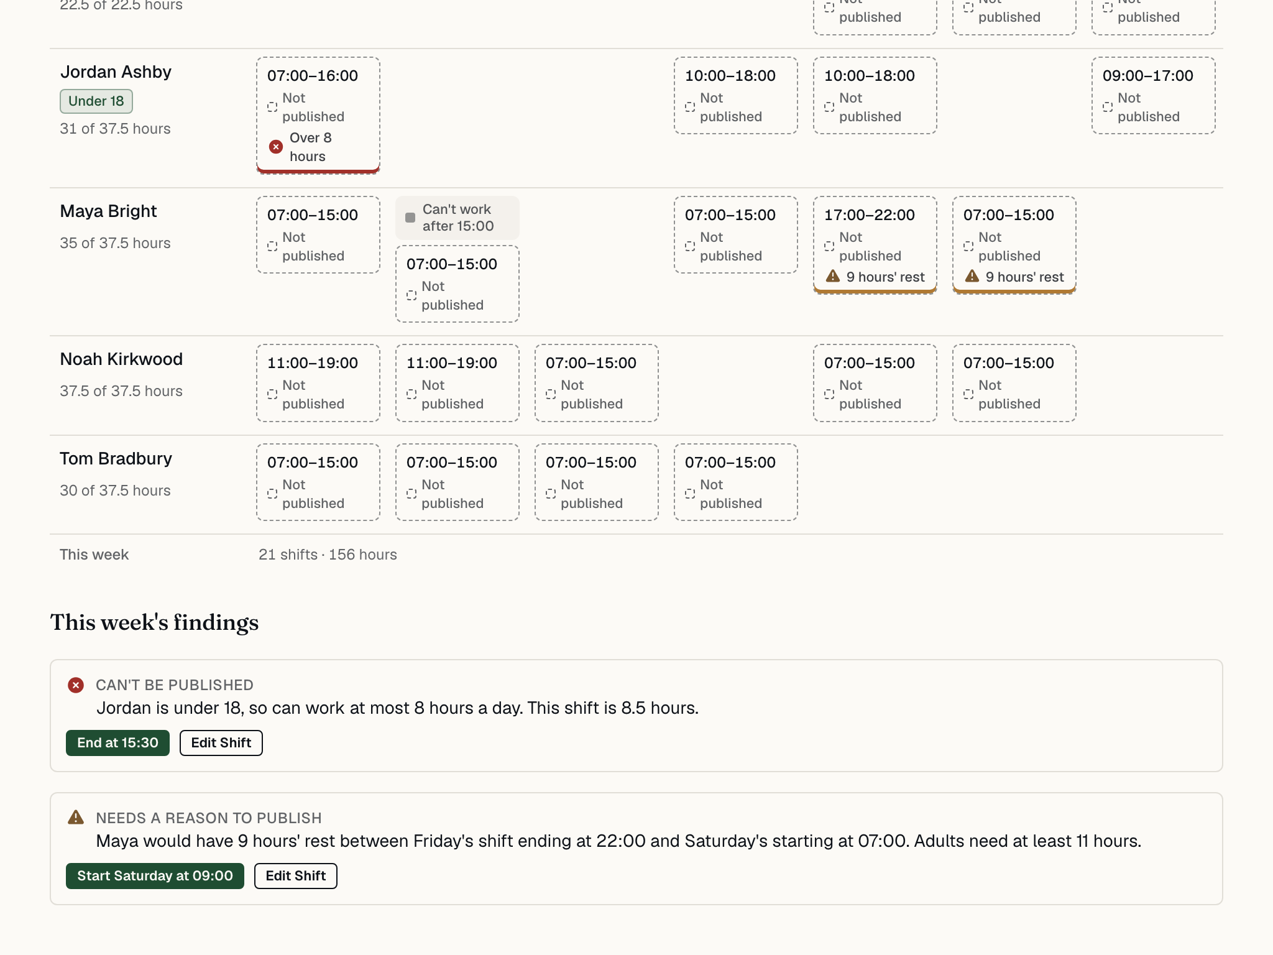This screenshot has height=955, width=1273.
Task: Click the red error icon on Jordan's 07:00–16:00 shift
Action: point(276,147)
